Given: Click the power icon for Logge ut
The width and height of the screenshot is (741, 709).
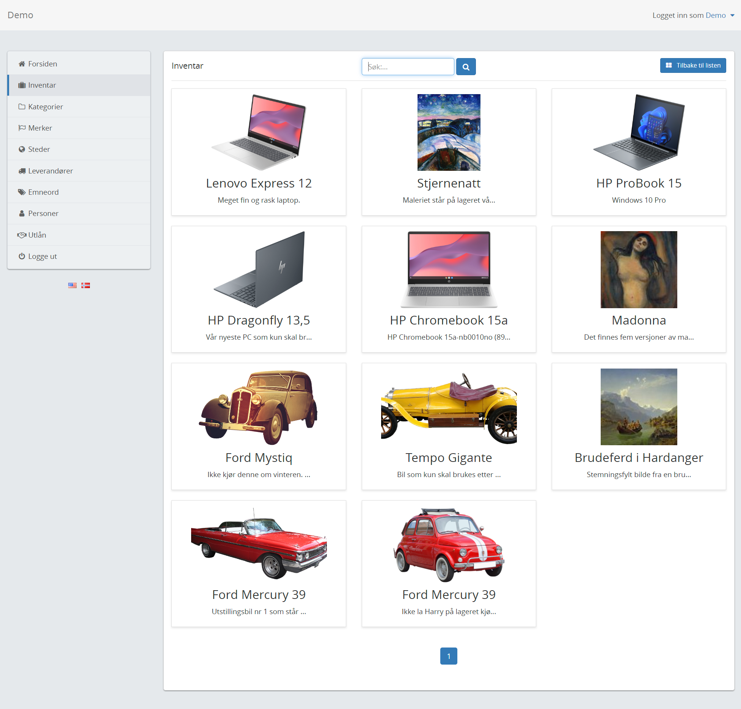Looking at the screenshot, I should pos(22,256).
